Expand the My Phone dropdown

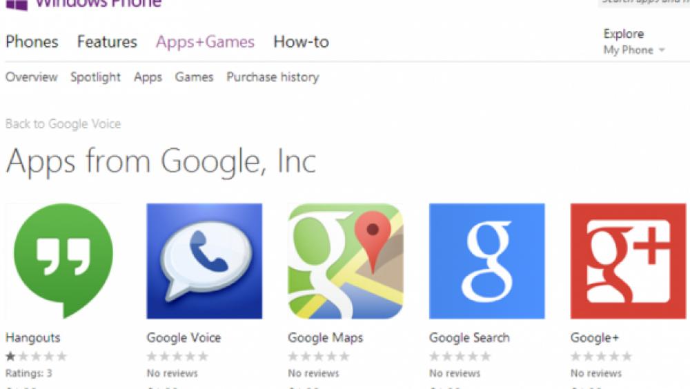pyautogui.click(x=662, y=50)
